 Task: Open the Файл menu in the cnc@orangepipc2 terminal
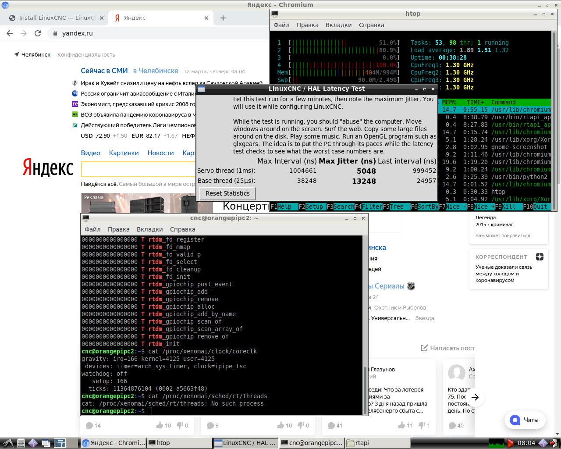pyautogui.click(x=92, y=229)
